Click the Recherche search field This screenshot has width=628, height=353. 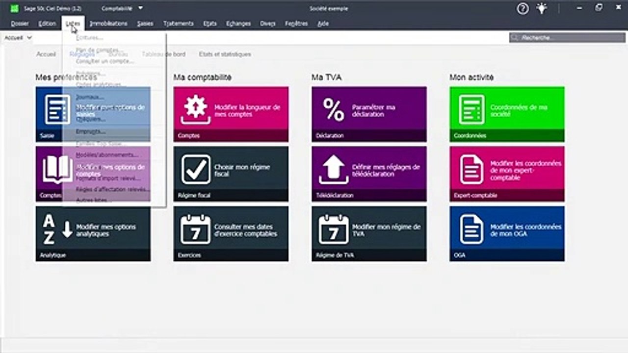567,38
